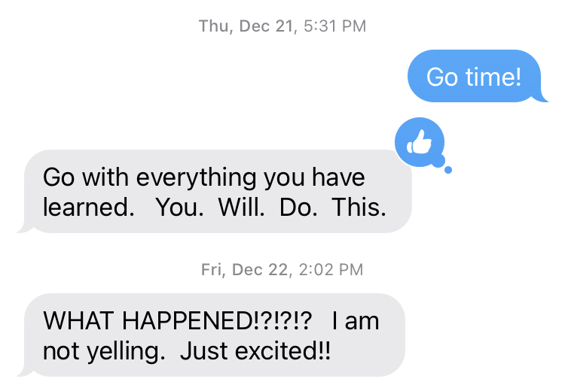The height and width of the screenshot is (391, 565).
Task: Select the "Go with everything you have" line
Action: point(203,178)
